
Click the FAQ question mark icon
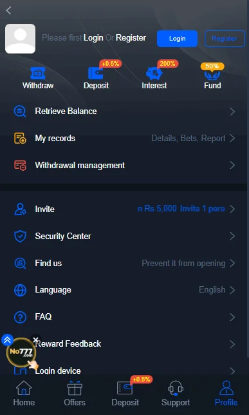click(x=20, y=317)
